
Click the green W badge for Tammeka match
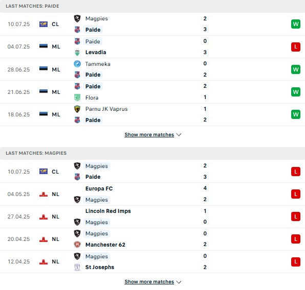(296, 69)
